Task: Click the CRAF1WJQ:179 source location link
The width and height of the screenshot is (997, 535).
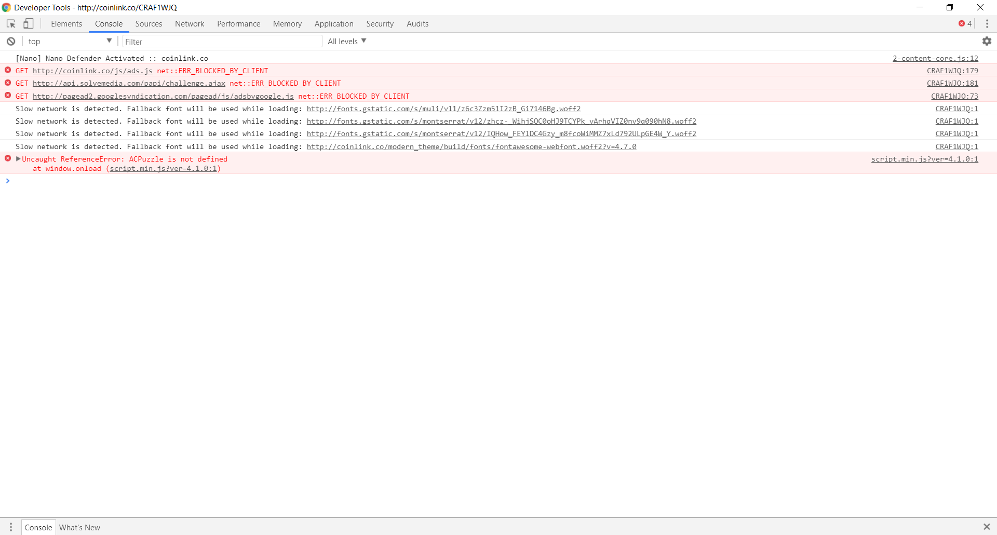Action: [953, 71]
